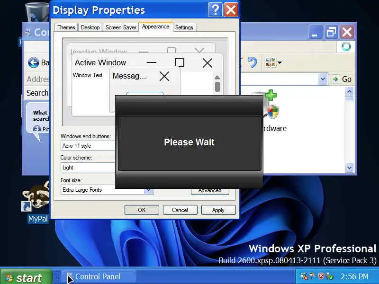Click the Safely Remove Hardware tray icon

click(x=329, y=276)
